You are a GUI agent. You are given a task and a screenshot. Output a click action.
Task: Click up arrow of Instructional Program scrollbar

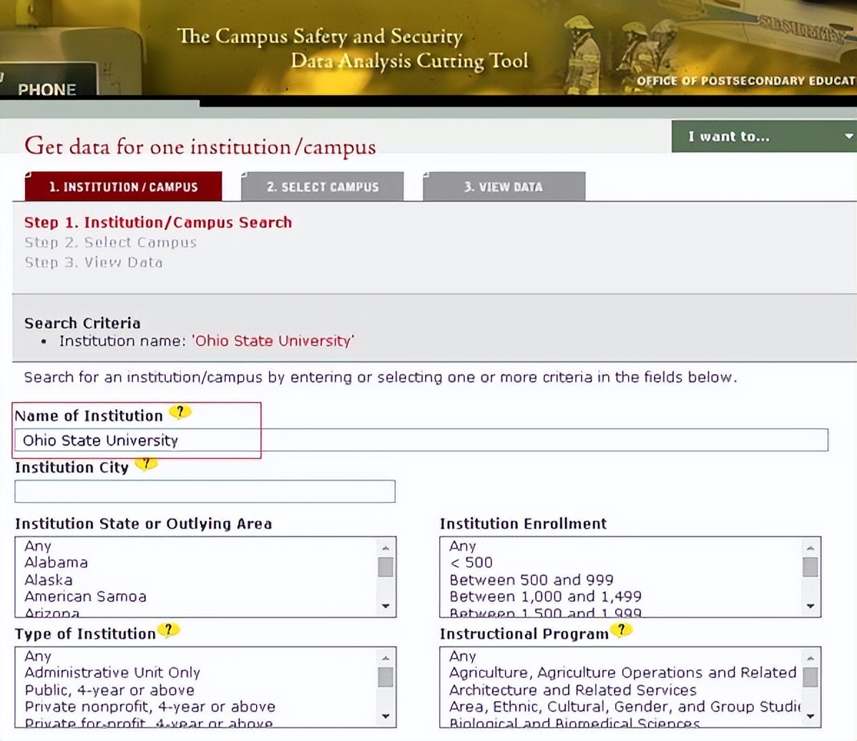click(811, 658)
